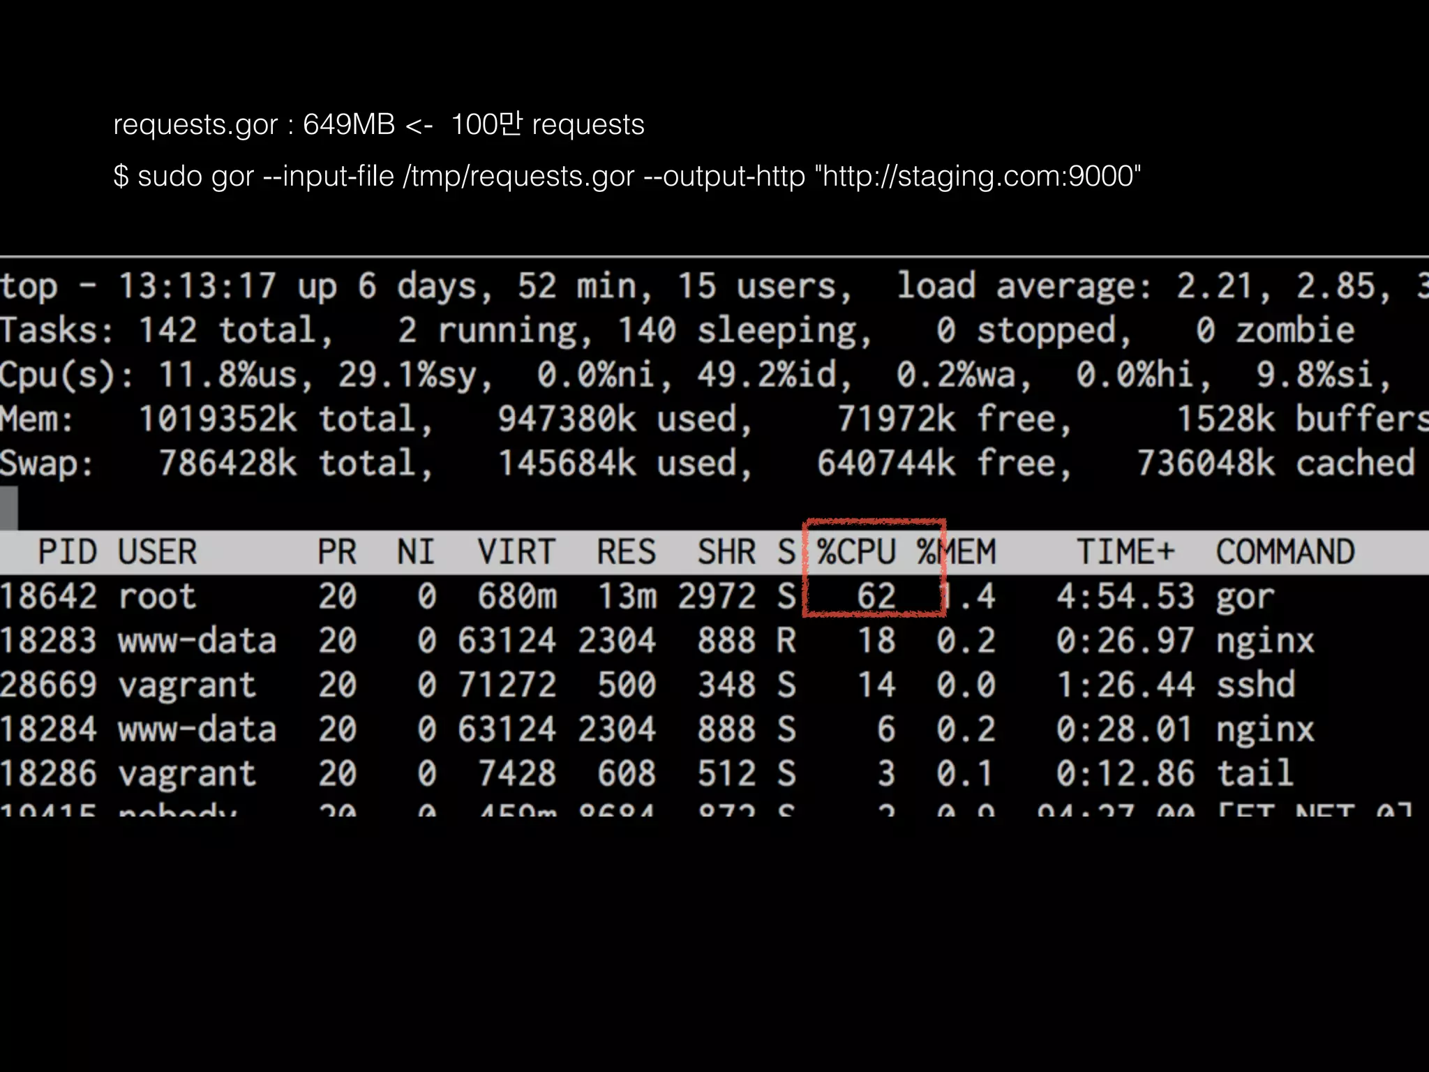1429x1072 pixels.
Task: Click the %CPU column header
Action: [856, 552]
